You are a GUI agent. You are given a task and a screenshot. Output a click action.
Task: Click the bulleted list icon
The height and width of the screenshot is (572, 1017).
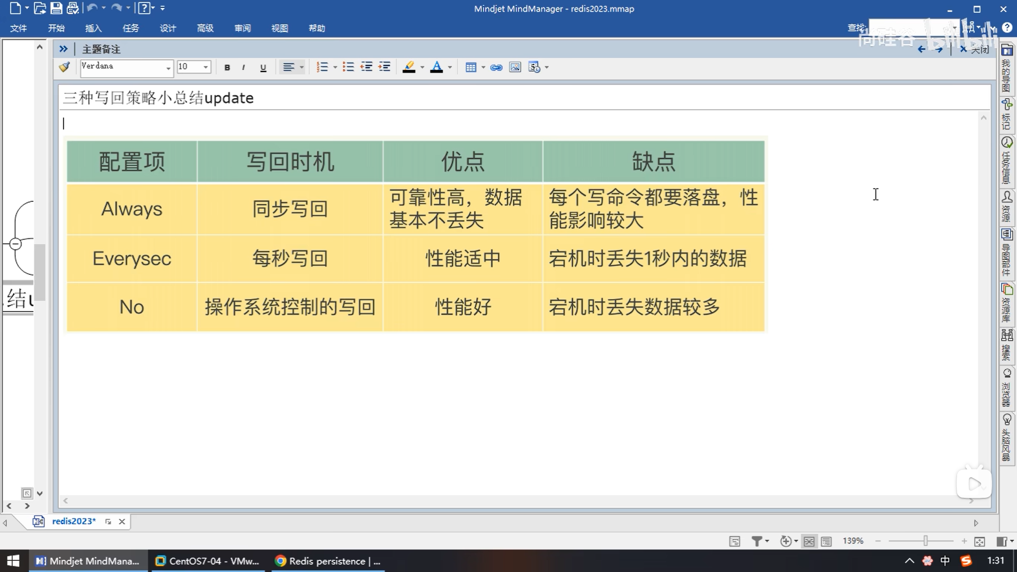click(348, 67)
